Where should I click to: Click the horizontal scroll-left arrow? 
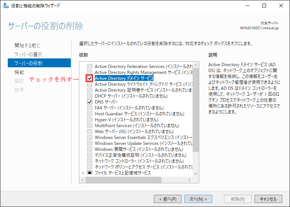[x=83, y=180]
